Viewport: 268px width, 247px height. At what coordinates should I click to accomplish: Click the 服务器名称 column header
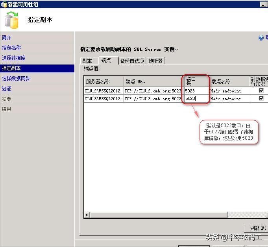pos(104,81)
